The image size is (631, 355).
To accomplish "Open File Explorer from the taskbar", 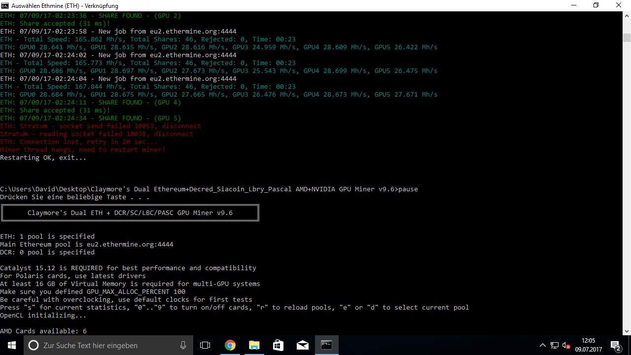I will pos(254,345).
